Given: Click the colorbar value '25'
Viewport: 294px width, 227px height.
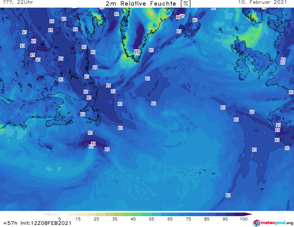Looking at the screenshot, I should [x=96, y=219].
